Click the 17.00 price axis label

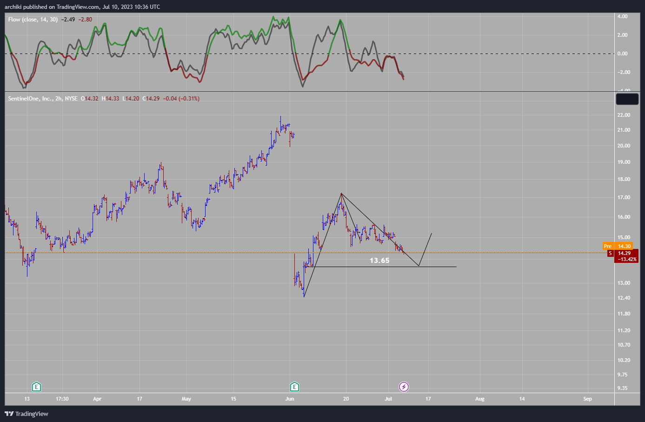(624, 197)
